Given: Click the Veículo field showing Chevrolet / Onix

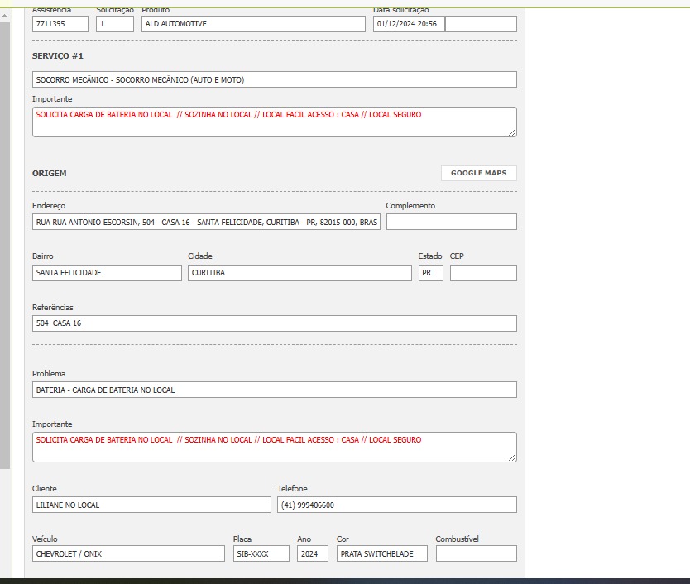Looking at the screenshot, I should coord(128,553).
